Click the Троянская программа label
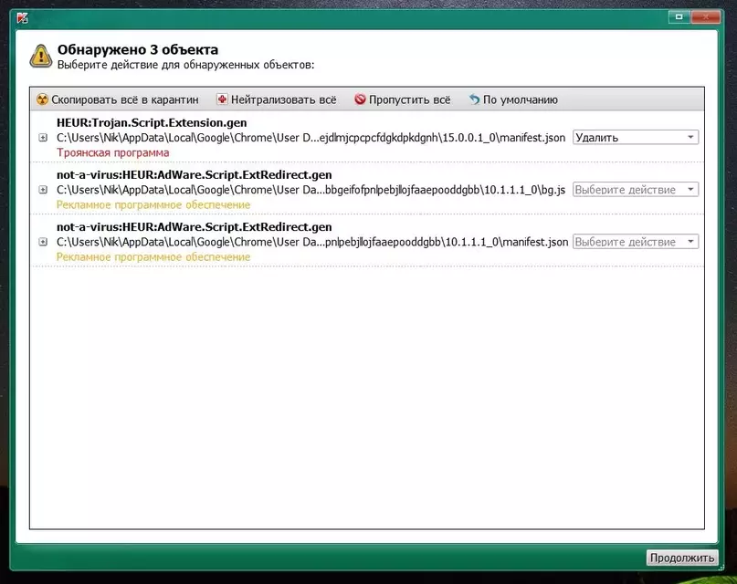Image resolution: width=737 pixels, height=584 pixels. click(x=113, y=152)
